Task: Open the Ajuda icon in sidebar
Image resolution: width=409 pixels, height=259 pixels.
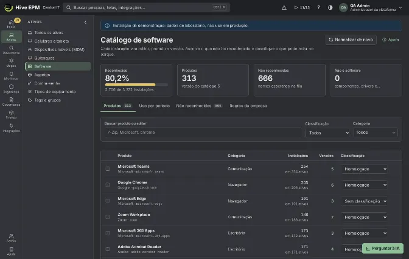Action: click(11, 251)
